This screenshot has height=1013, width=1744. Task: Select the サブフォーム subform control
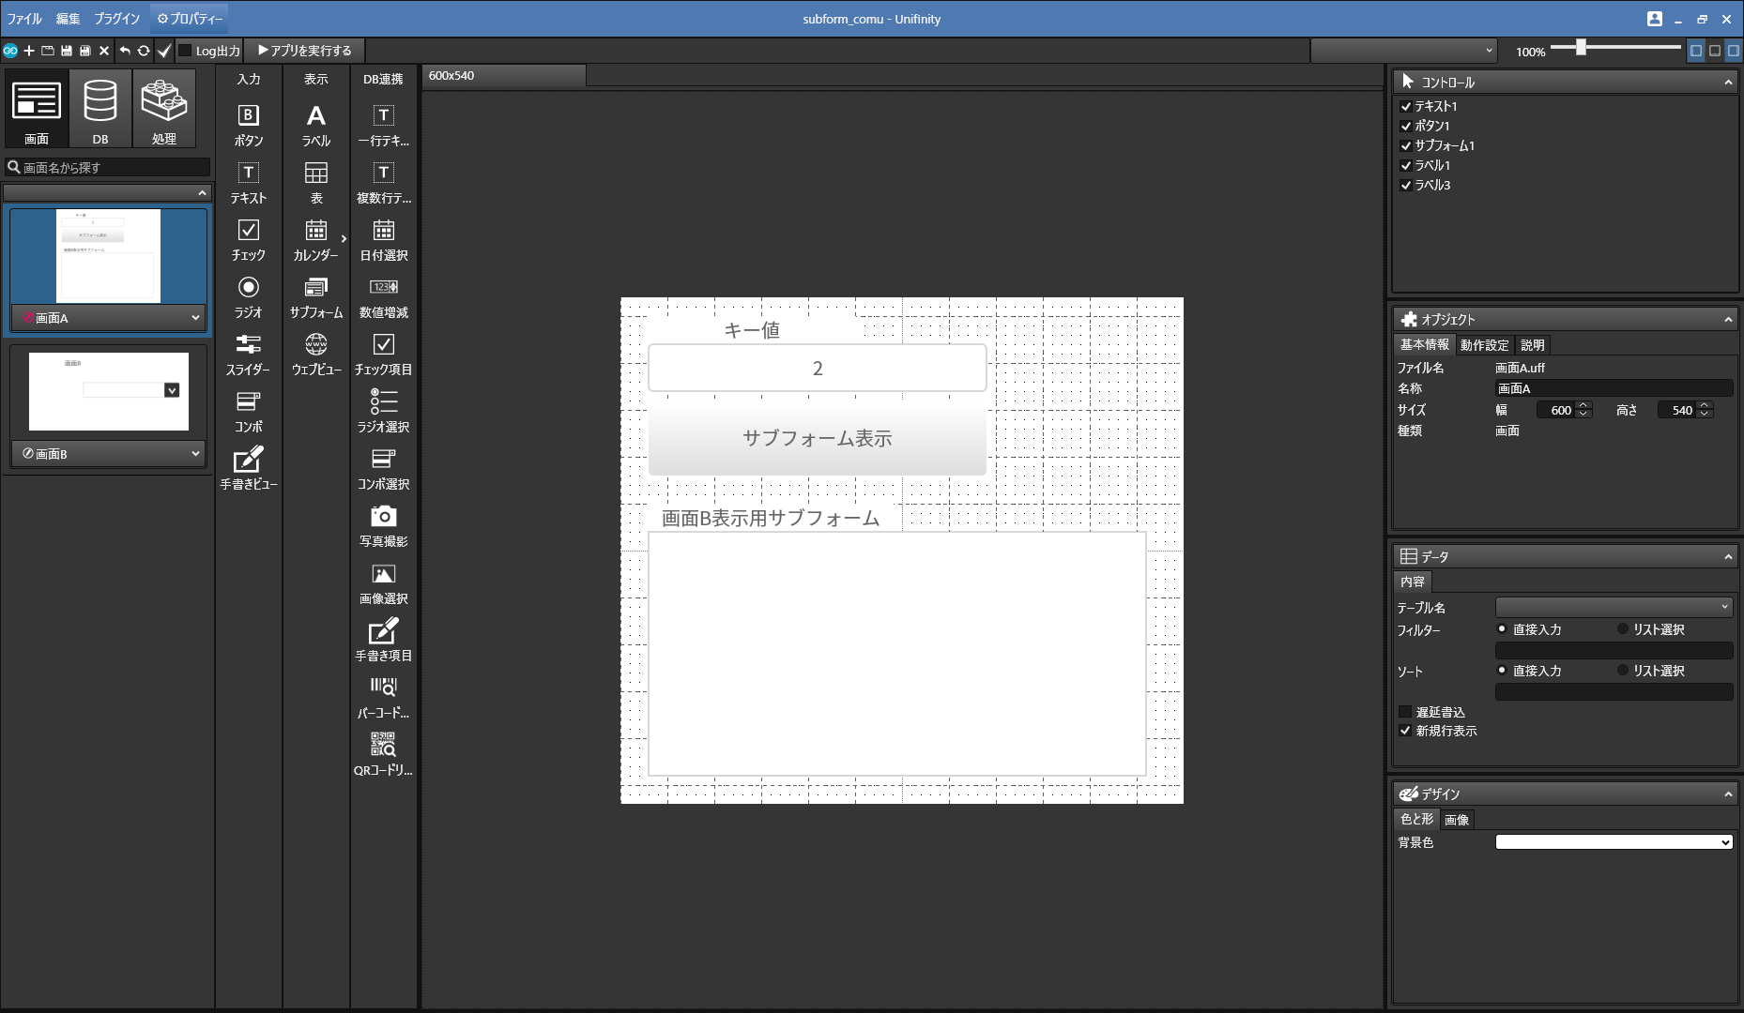[315, 296]
